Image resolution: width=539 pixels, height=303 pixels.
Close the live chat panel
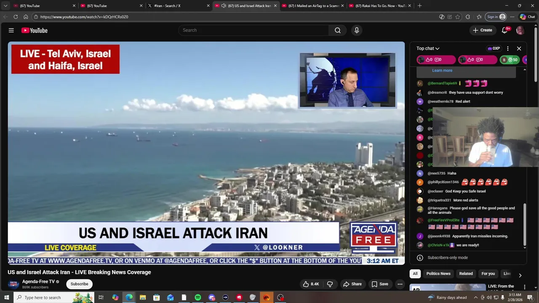[x=519, y=48]
